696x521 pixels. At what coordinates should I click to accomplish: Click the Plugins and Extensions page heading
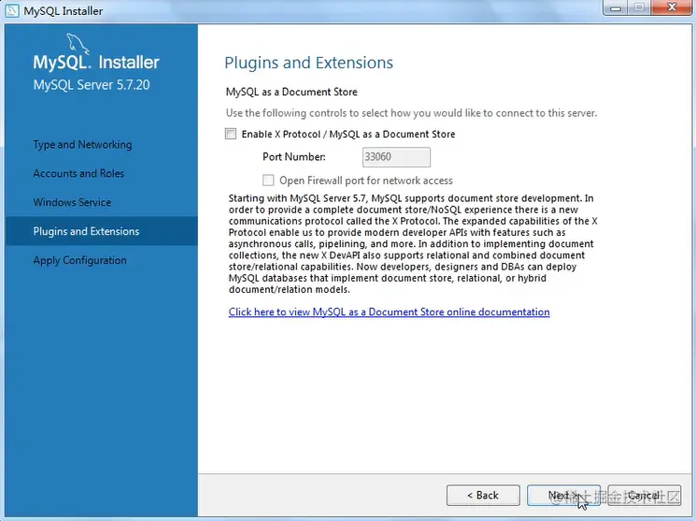coord(308,63)
